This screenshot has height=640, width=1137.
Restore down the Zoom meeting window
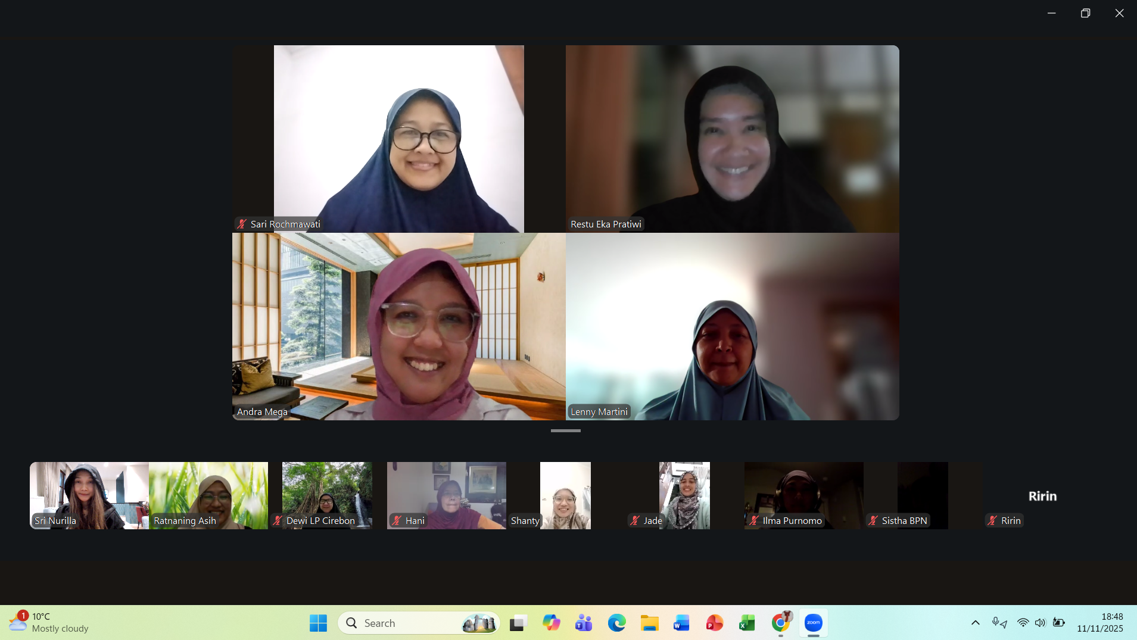tap(1085, 13)
